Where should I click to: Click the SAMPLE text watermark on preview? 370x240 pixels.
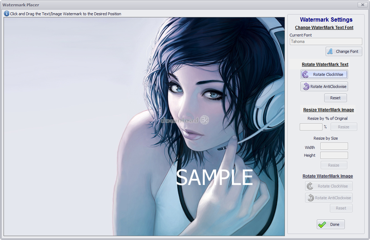pos(215,177)
